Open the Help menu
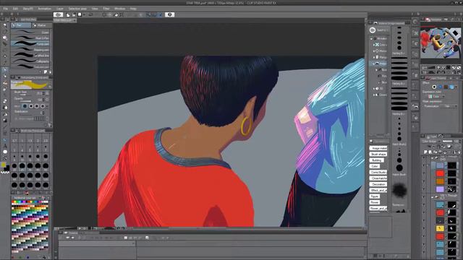This screenshot has height=260, width=463. [133, 9]
